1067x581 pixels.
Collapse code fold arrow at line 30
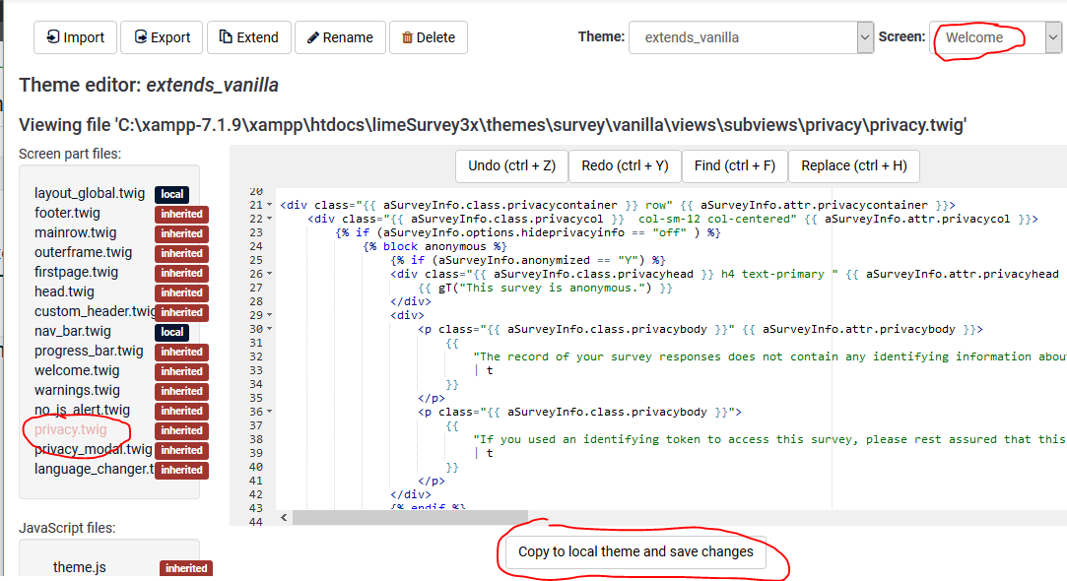(x=270, y=329)
